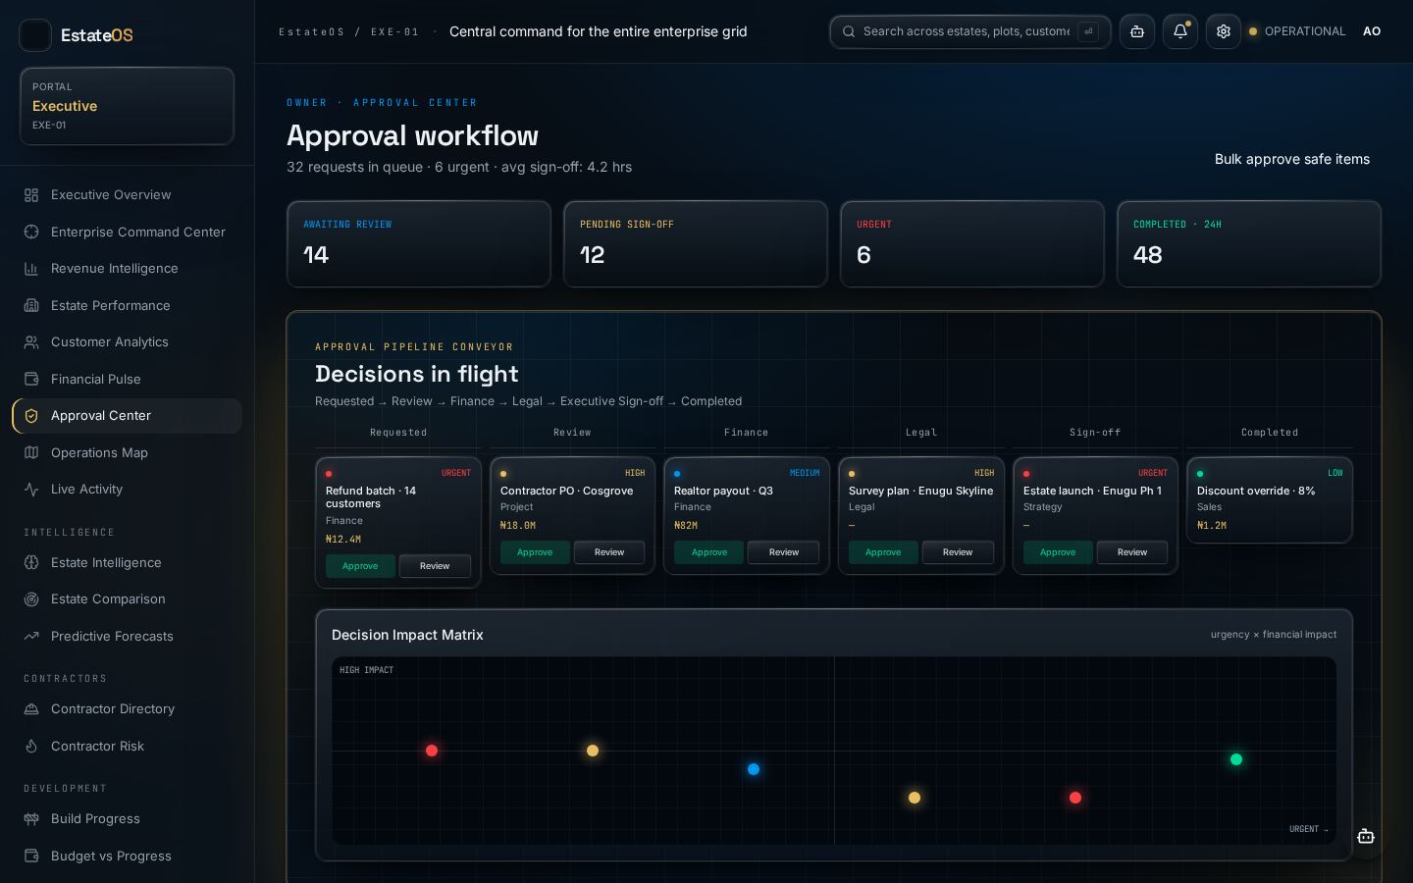This screenshot has height=883, width=1413.
Task: Approve the Realtor payout Q3 request
Action: point(709,552)
